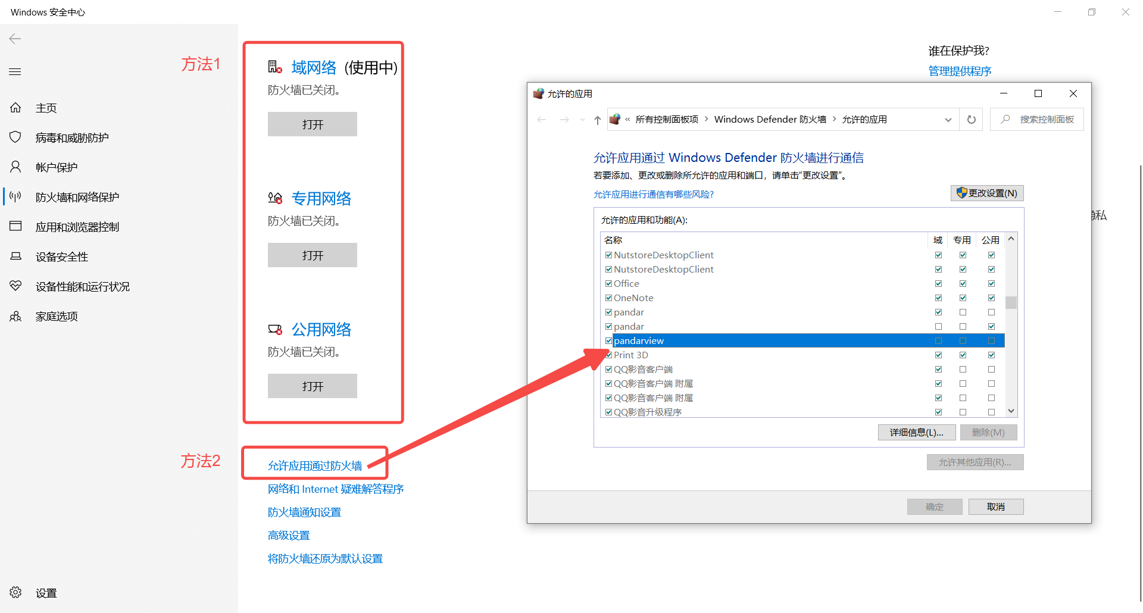1143x613 pixels.
Task: Click the back arrow in Windows Security
Action: click(15, 39)
